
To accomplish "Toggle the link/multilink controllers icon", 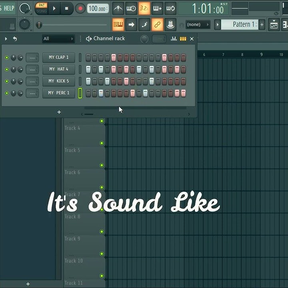I will (x=158, y=24).
